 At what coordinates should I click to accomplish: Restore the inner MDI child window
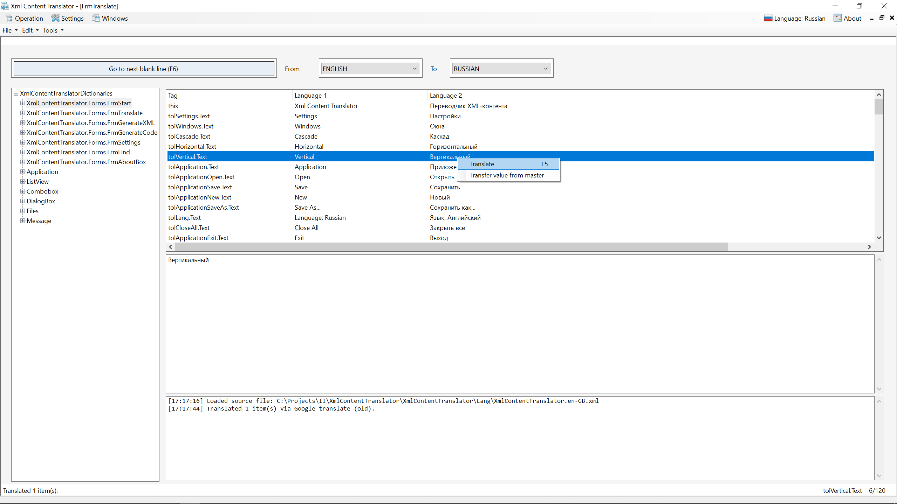[x=882, y=18]
